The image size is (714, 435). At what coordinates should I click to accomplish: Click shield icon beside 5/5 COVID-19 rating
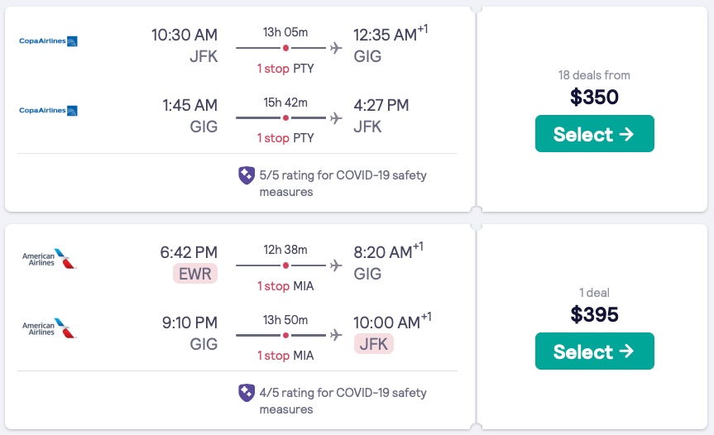click(x=246, y=175)
